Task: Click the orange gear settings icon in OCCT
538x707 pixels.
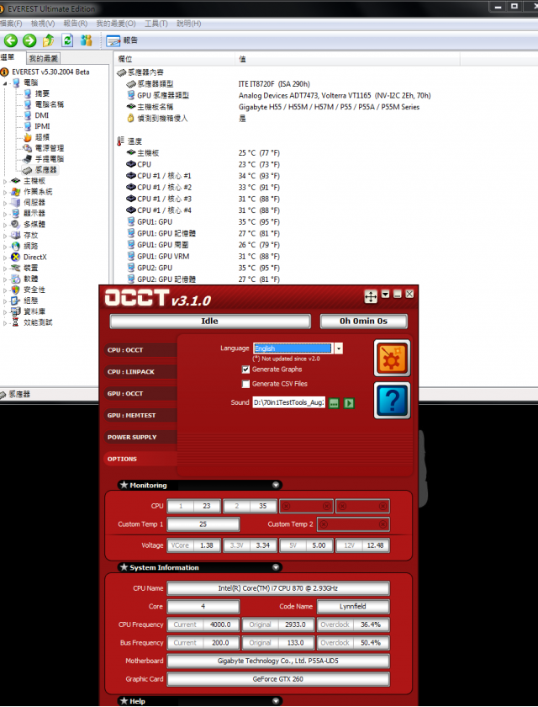Action: tap(392, 358)
